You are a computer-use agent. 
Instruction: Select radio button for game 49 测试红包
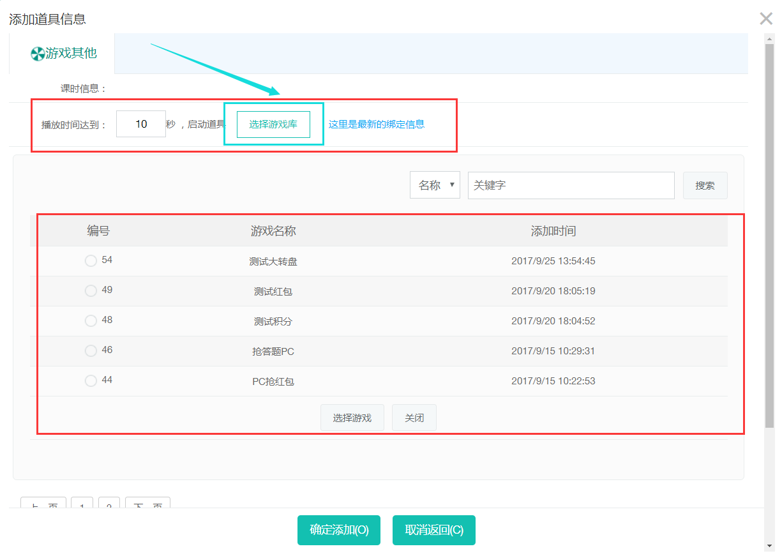tap(91, 290)
